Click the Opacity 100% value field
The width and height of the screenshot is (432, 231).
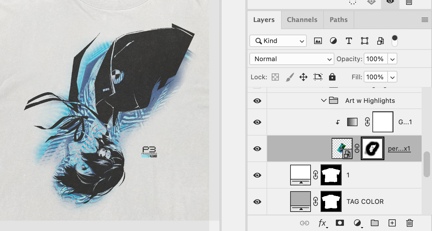(376, 59)
